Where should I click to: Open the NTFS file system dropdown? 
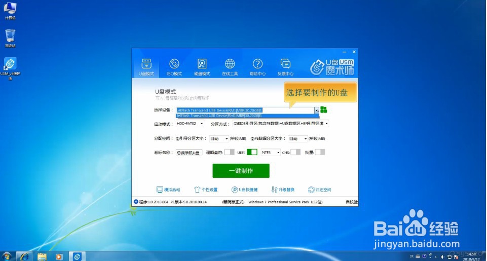pos(271,152)
